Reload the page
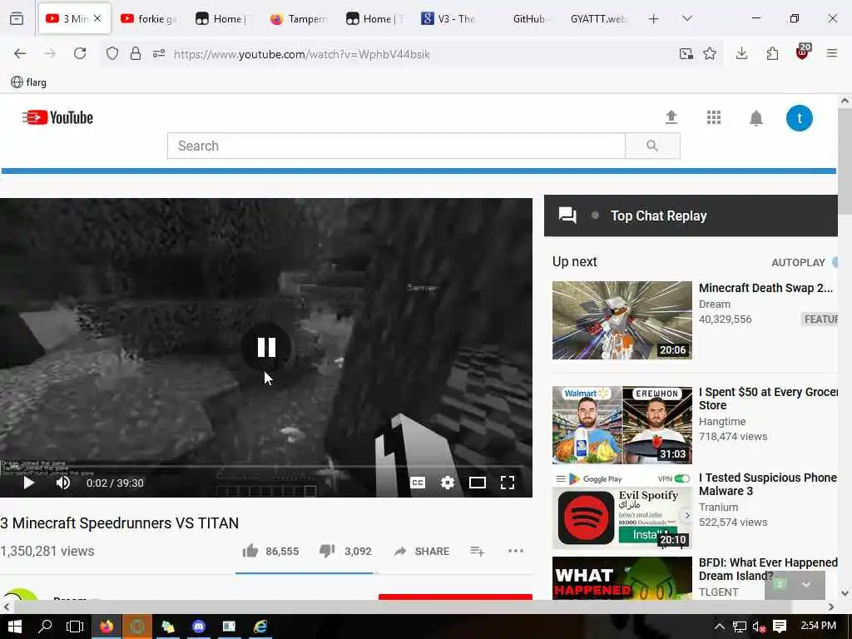The width and height of the screenshot is (852, 639). coord(80,54)
